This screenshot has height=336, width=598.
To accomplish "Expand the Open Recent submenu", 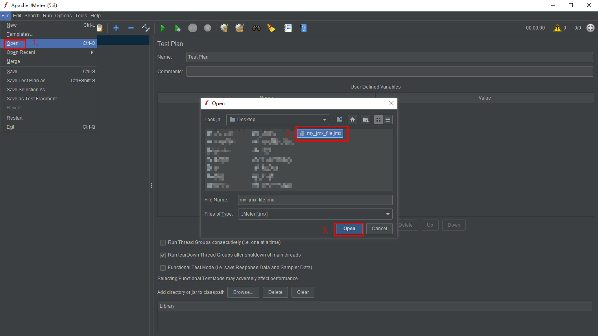I will pyautogui.click(x=49, y=52).
